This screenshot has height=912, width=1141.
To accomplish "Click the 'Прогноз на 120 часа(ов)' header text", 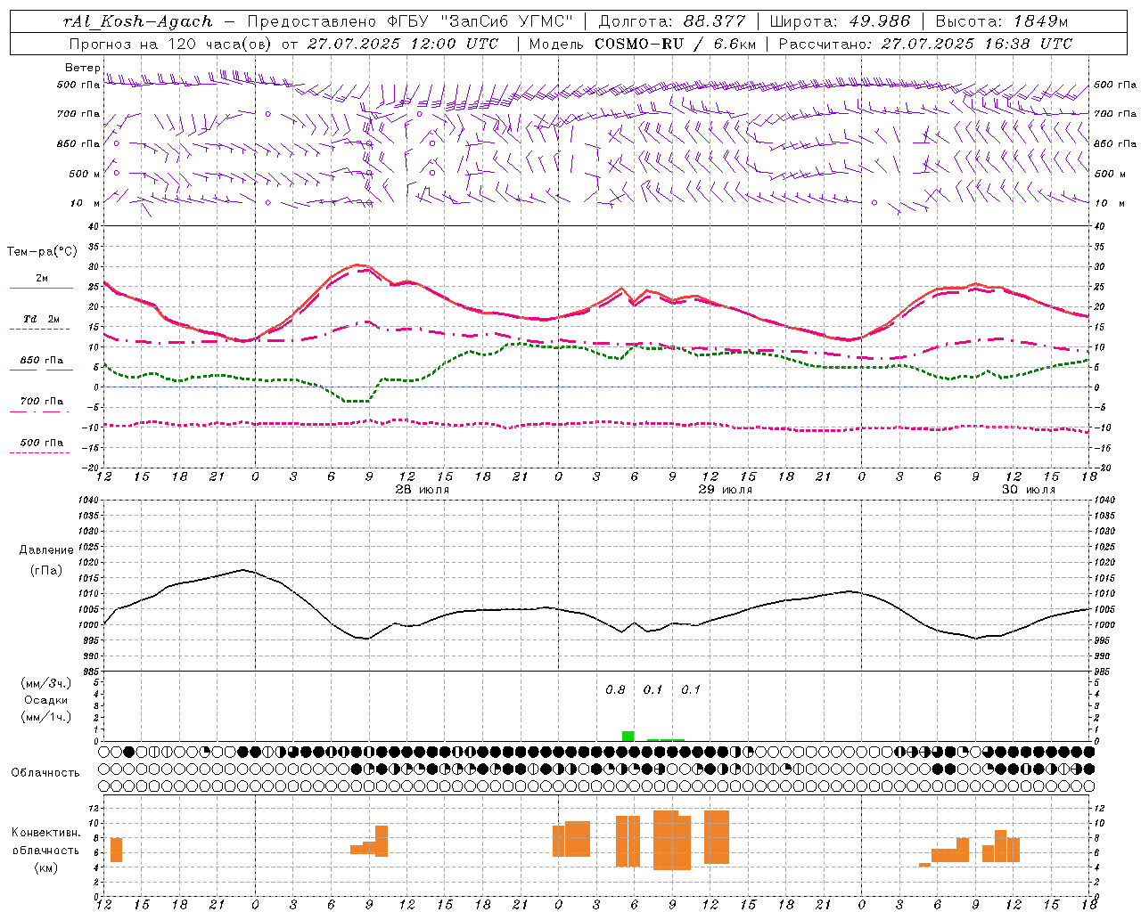I will pyautogui.click(x=171, y=44).
